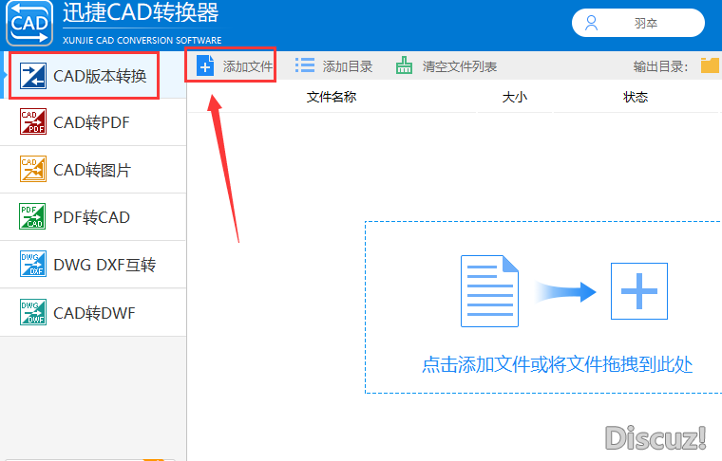Click the 添加文件 plus icon in the toolbar
The image size is (722, 461).
tap(204, 65)
